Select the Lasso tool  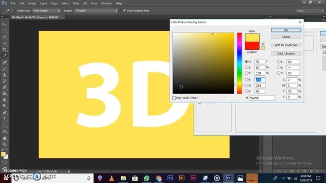click(x=5, y=37)
